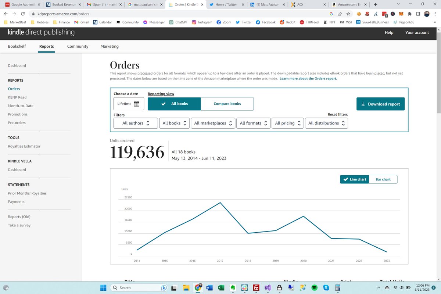The height and width of the screenshot is (294, 441).
Task: Click the Reset filters link
Action: pos(338,114)
